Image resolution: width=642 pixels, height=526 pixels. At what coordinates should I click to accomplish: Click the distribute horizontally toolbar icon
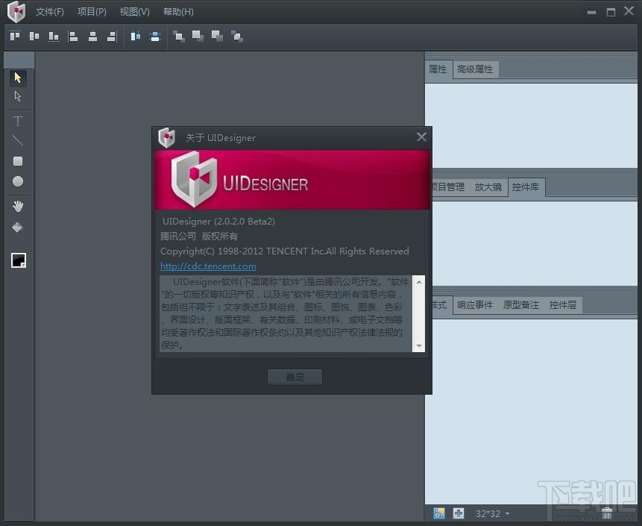[x=135, y=36]
